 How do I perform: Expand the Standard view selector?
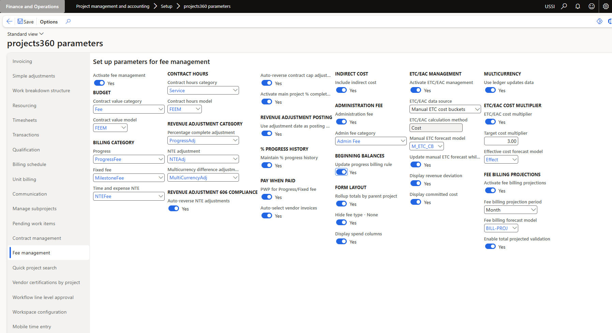pyautogui.click(x=26, y=34)
